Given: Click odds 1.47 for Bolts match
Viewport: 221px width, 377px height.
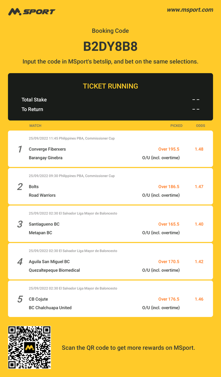Looking at the screenshot, I should click(199, 187).
